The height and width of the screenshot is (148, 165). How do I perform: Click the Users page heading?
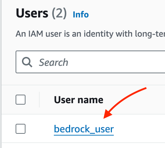click(32, 13)
